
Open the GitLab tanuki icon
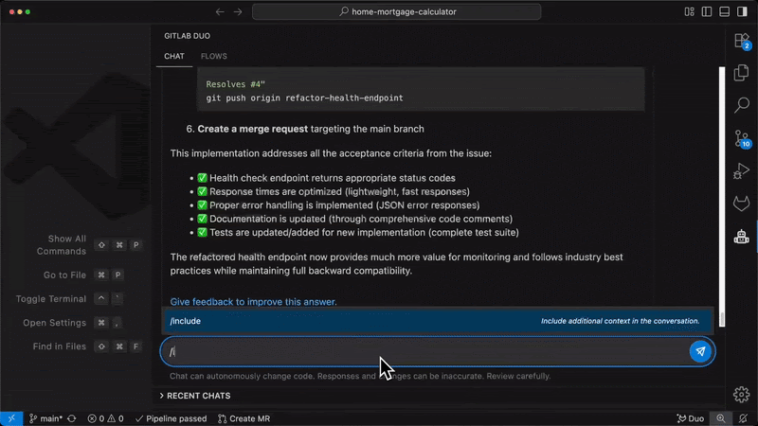(742, 204)
